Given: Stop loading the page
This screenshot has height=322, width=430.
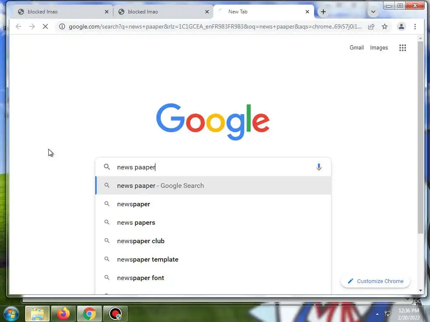Looking at the screenshot, I should tap(45, 26).
